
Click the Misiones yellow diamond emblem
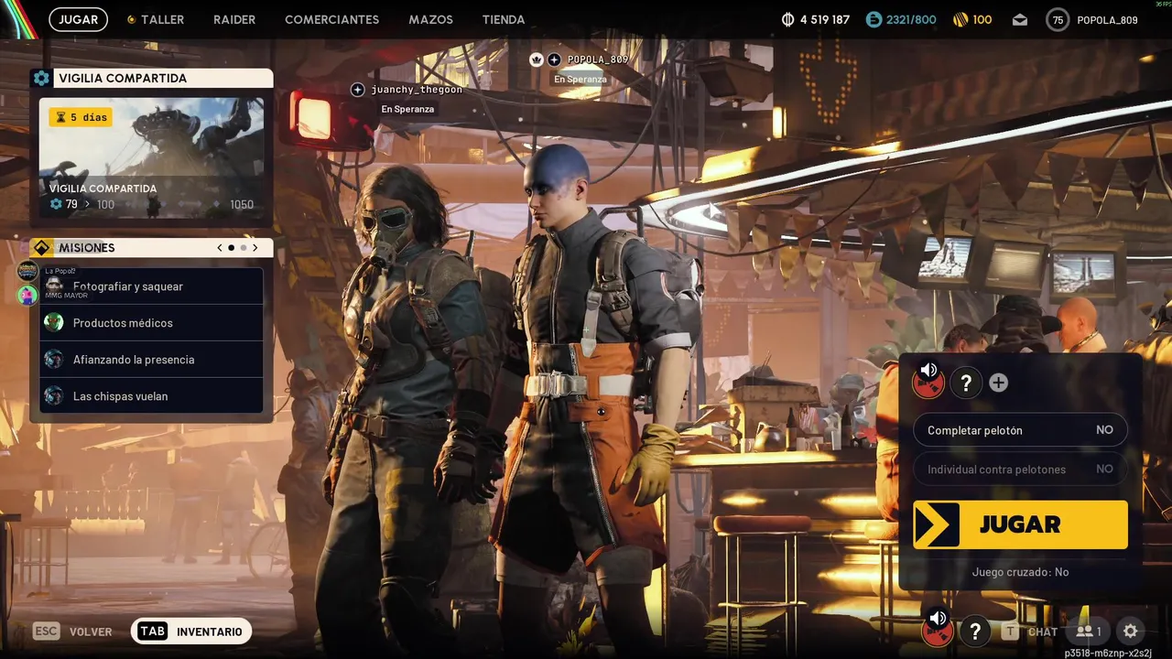41,248
